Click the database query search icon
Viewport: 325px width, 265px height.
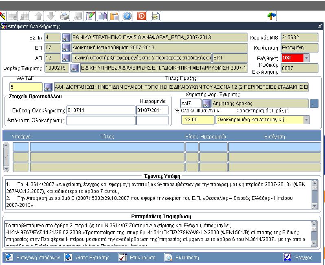(x=78, y=16)
